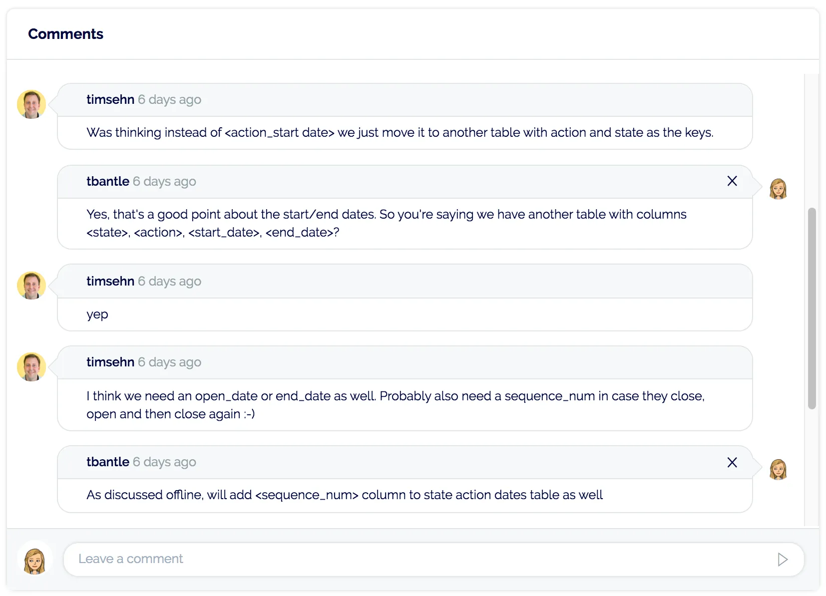
Task: Open timsehn's username on open_date comment
Action: coord(110,362)
